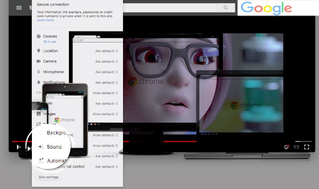This screenshot has height=189, width=319.
Task: Click the chrome logo on the tablet screen
Action: pos(65,120)
